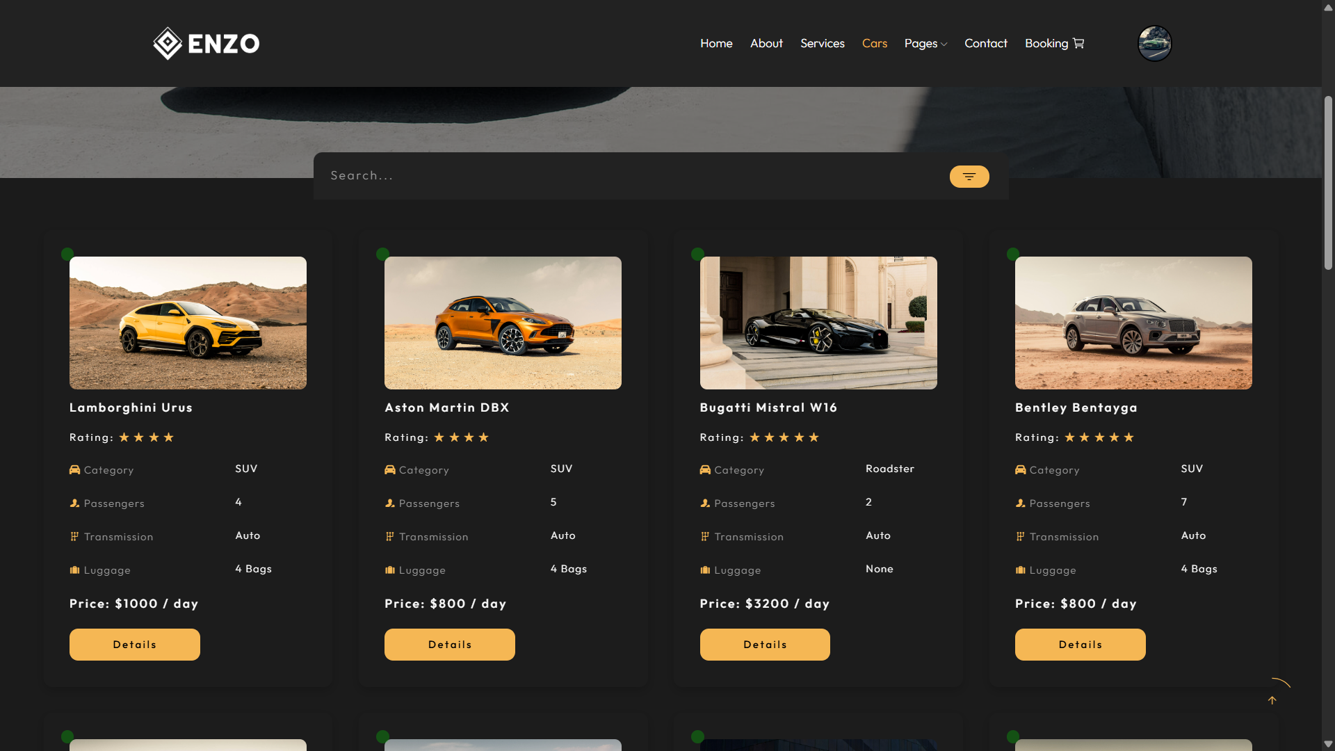Click the Bugatti Mistral W16 car photo
1335x751 pixels.
click(818, 323)
